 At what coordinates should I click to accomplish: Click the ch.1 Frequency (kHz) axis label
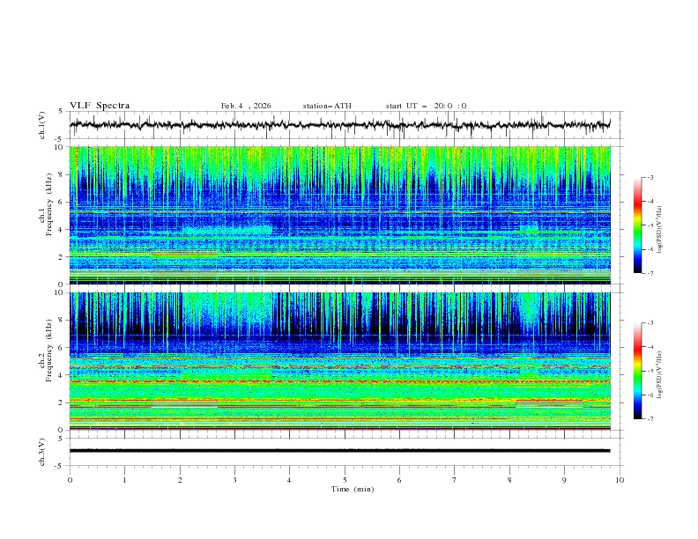coord(45,204)
